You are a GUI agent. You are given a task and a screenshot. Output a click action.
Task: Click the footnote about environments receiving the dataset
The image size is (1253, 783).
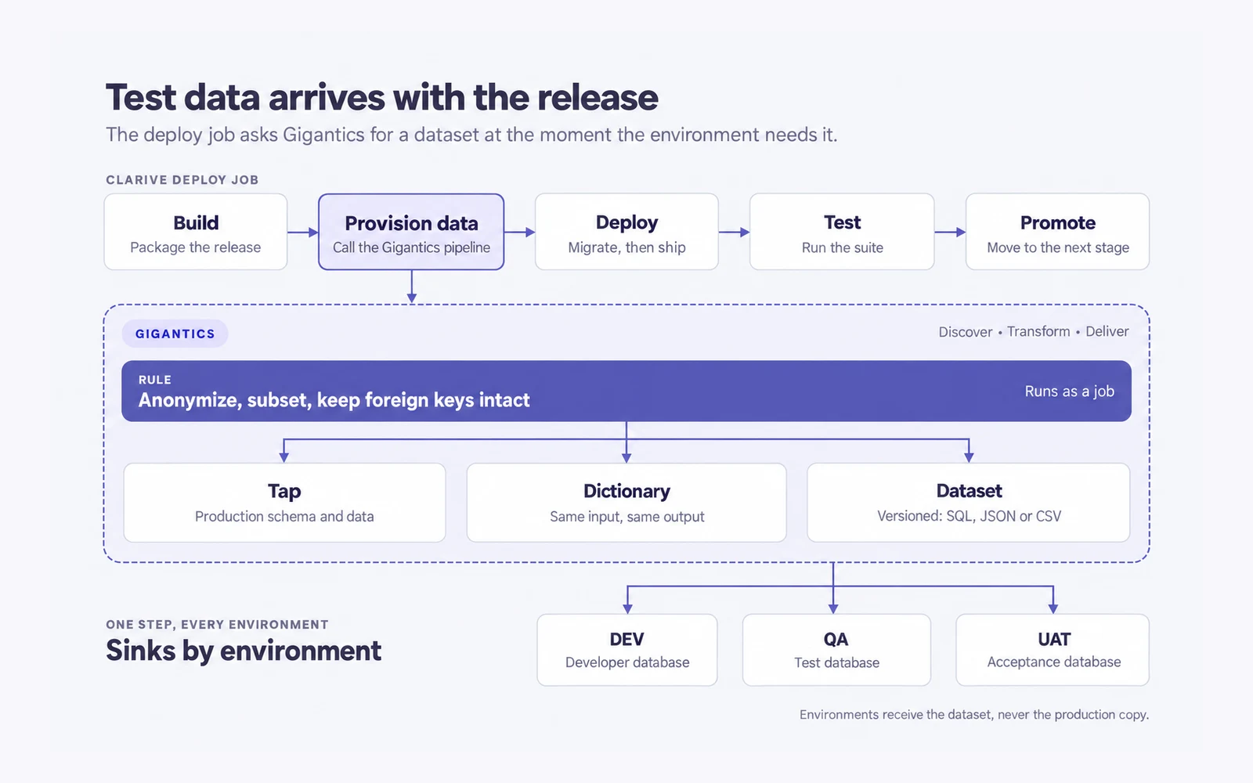[x=974, y=714]
